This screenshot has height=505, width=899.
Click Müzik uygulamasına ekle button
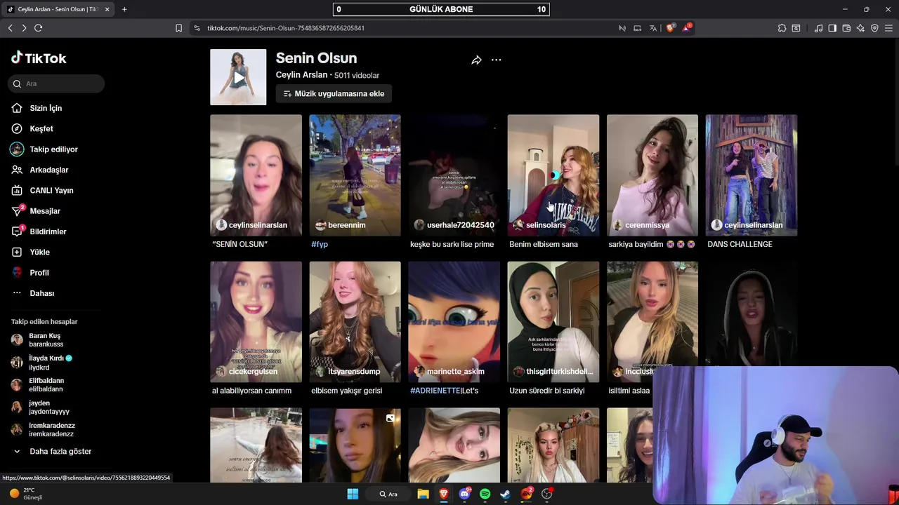[334, 93]
